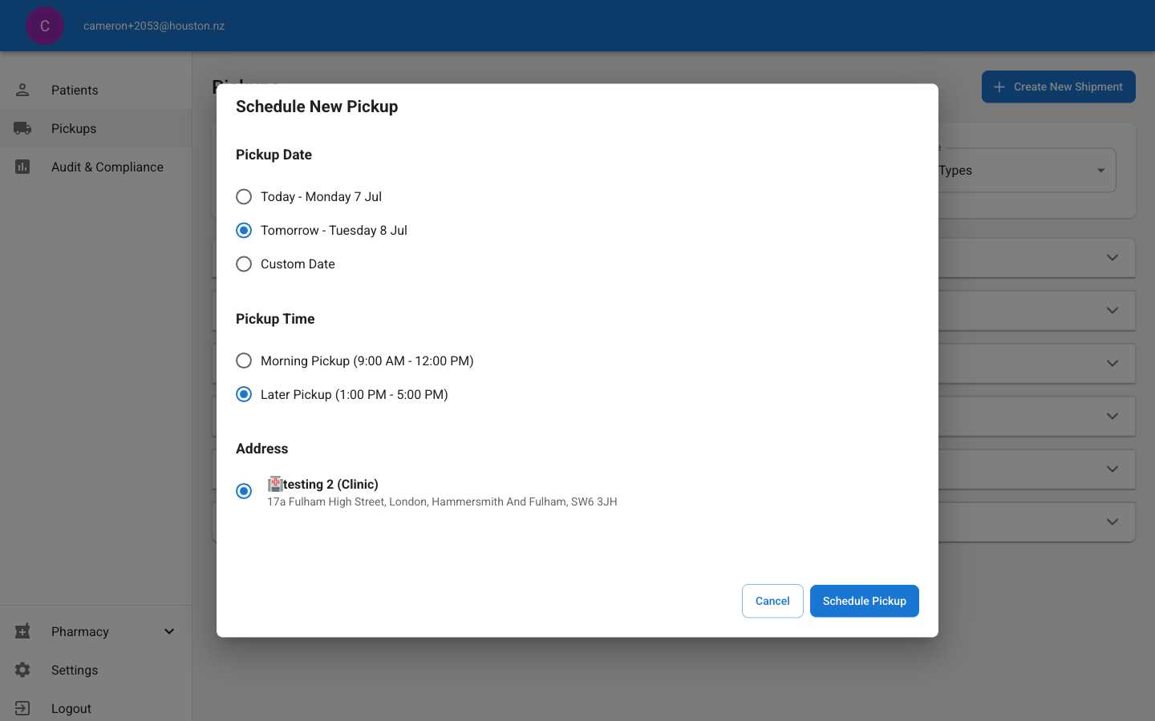The width and height of the screenshot is (1155, 721).
Task: Click Logout in the sidebar
Action: [x=95, y=708]
